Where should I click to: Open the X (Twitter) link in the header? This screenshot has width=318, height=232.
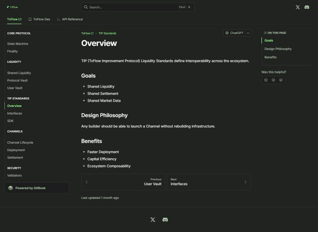[x=297, y=7]
